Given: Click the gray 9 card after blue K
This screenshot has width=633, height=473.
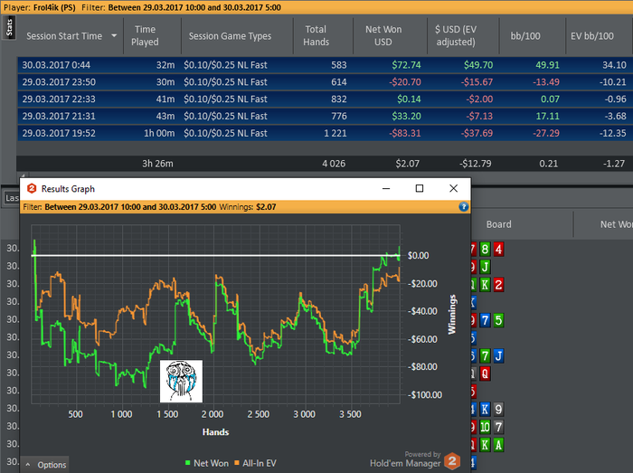Looking at the screenshot, I should [x=498, y=409].
